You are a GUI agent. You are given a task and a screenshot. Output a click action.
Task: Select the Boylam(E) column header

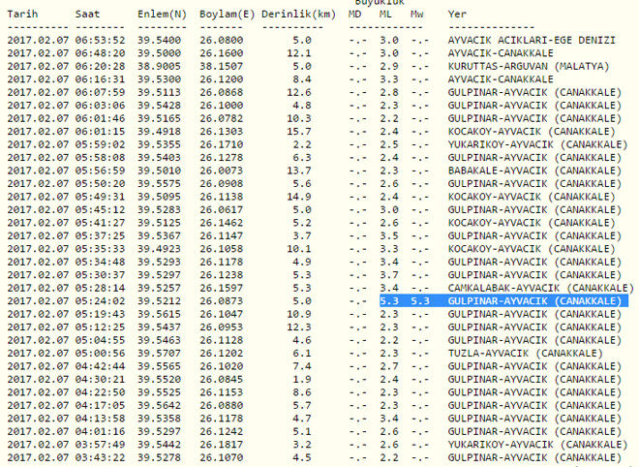227,16
